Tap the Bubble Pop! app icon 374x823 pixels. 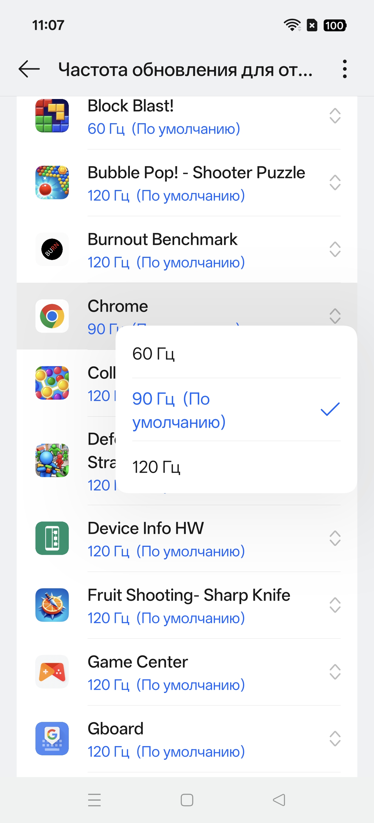pos(52,182)
